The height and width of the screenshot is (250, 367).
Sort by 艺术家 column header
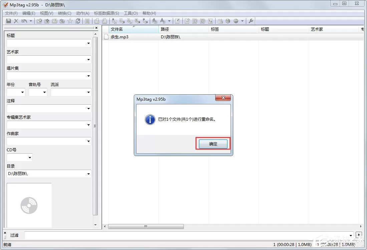click(334, 29)
